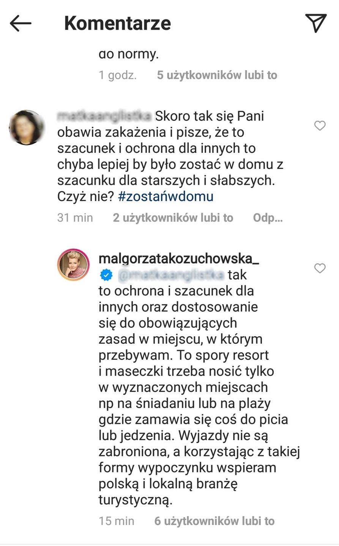Tap the Komentarze header title

118,23
